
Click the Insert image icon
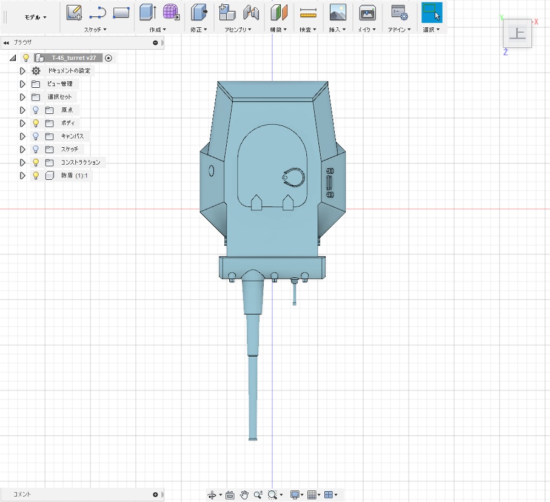click(x=338, y=12)
